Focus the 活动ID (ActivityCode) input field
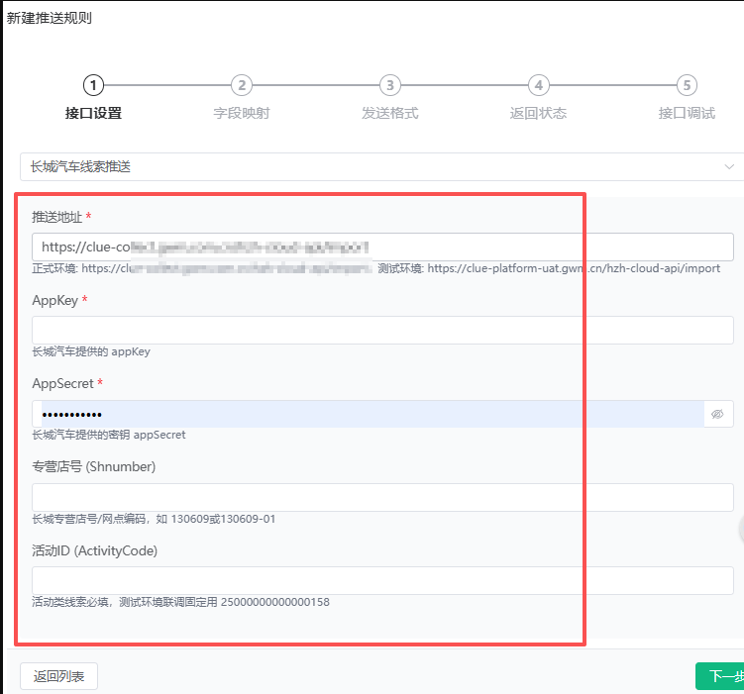Screen dimensions: 744x694 382,581
